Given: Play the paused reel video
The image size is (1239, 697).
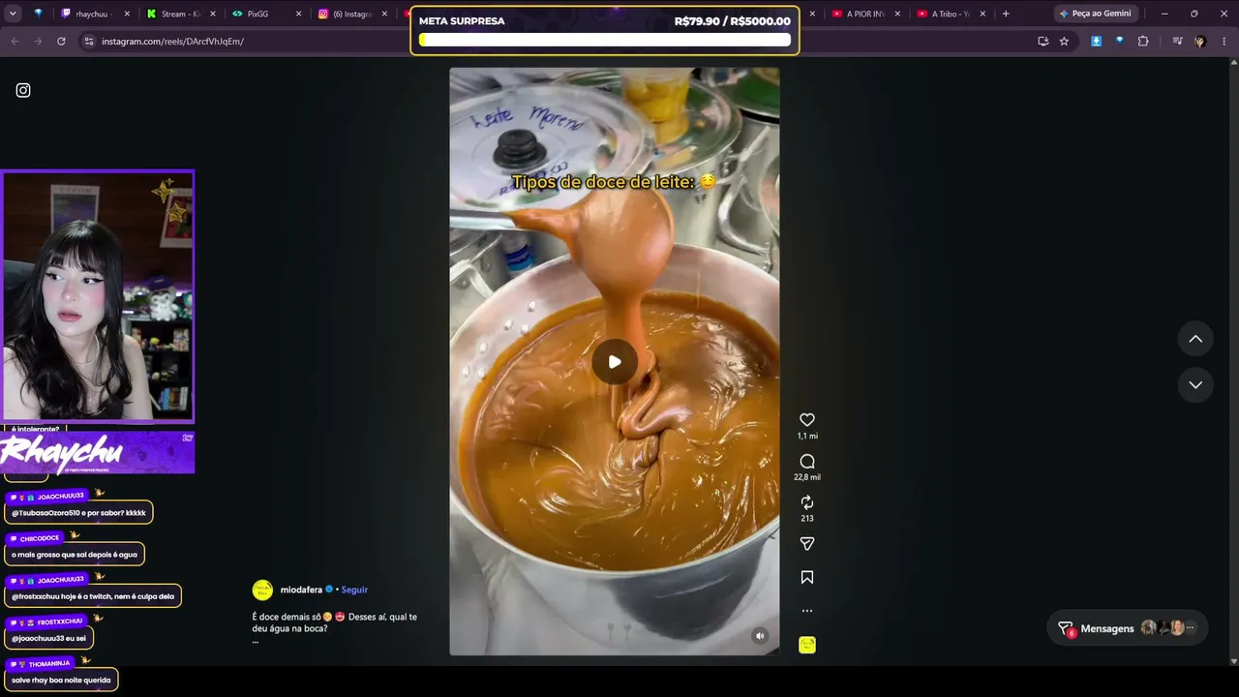Looking at the screenshot, I should (x=615, y=362).
